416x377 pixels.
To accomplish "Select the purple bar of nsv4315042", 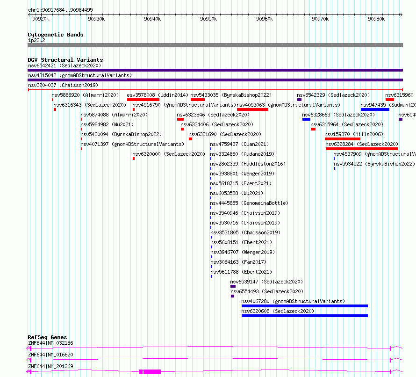I will (x=215, y=80).
